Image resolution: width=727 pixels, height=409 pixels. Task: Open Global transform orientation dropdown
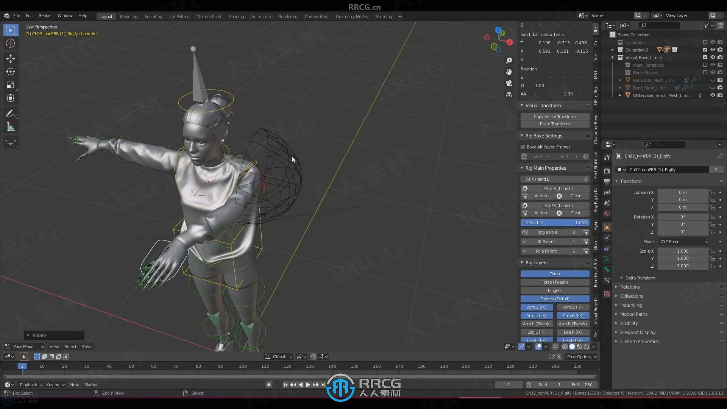coord(279,357)
